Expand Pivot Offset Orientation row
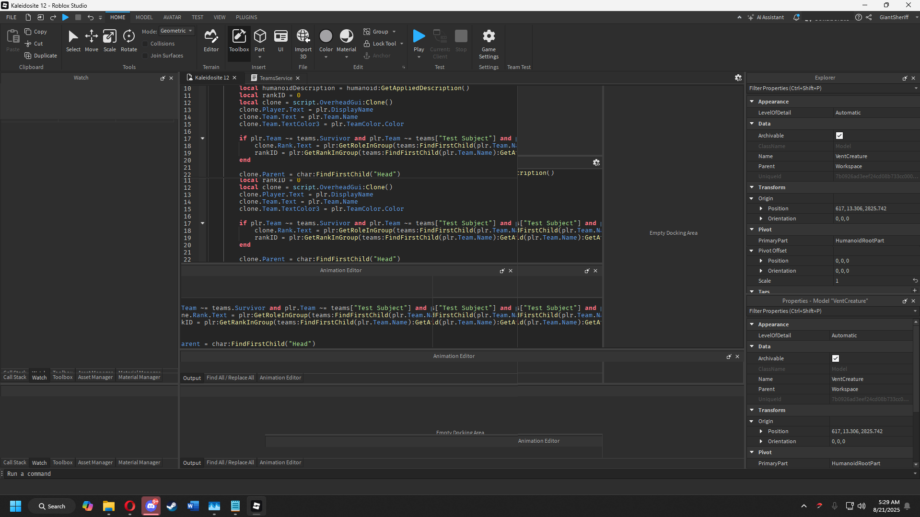Screen dimensions: 920x517 pyautogui.click(x=761, y=271)
